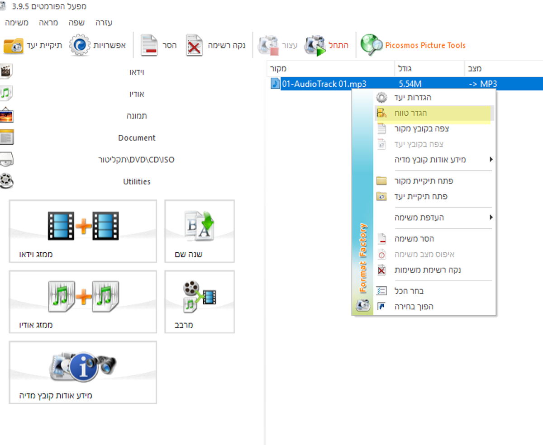Open the שפה menu
The width and height of the screenshot is (543, 445).
77,23
